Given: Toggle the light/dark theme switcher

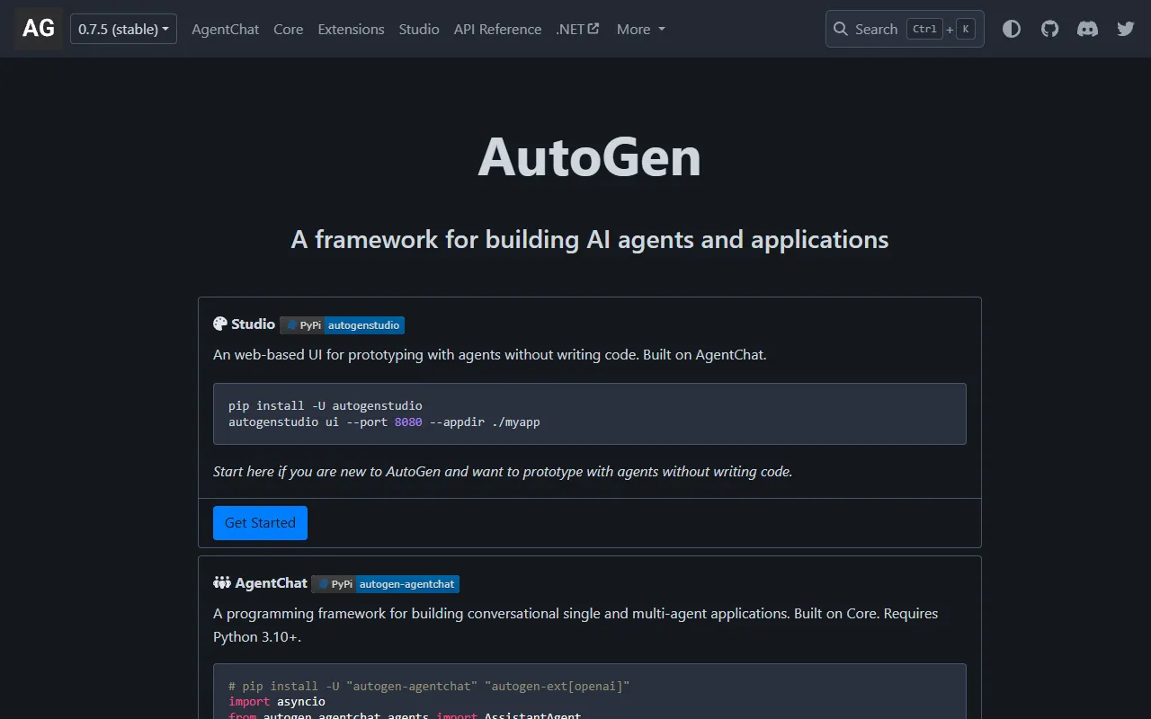Looking at the screenshot, I should pyautogui.click(x=1012, y=29).
